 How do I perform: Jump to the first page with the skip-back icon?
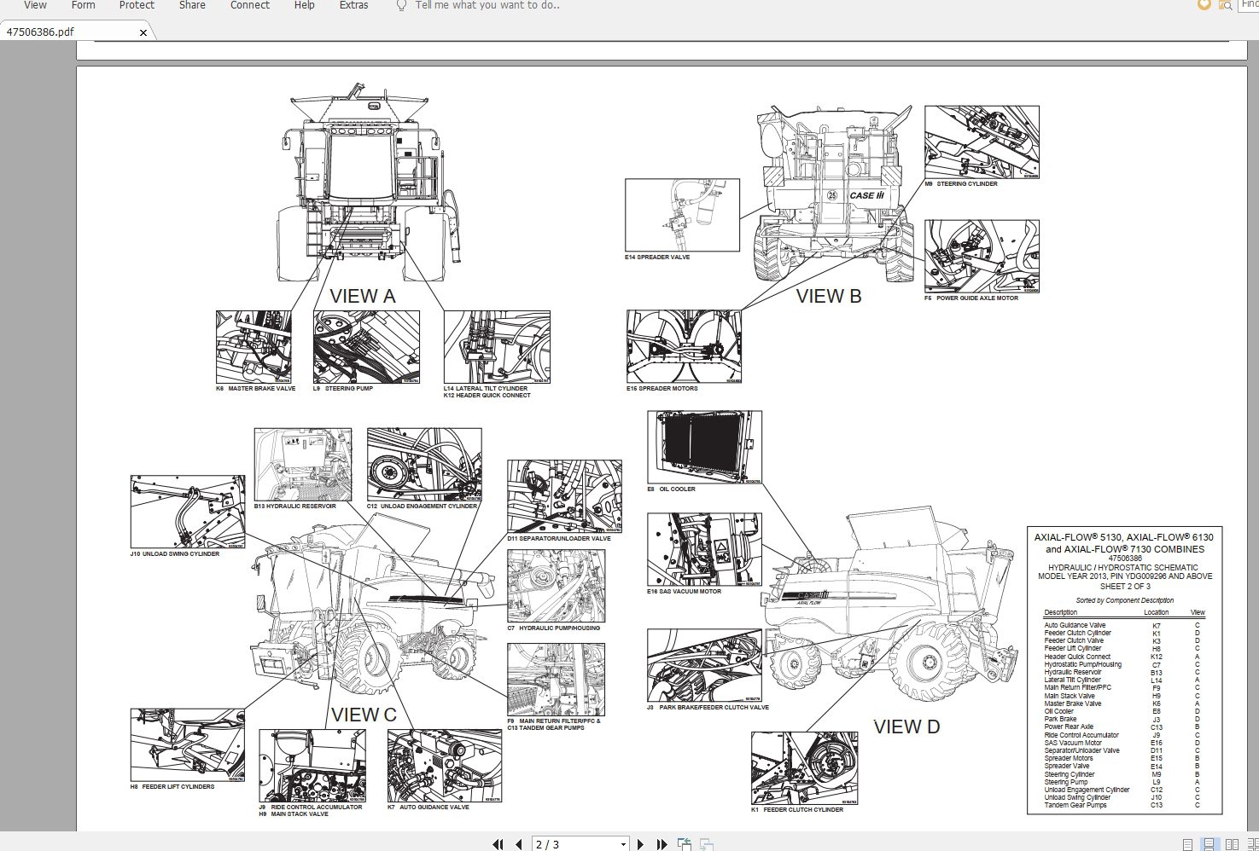(499, 844)
